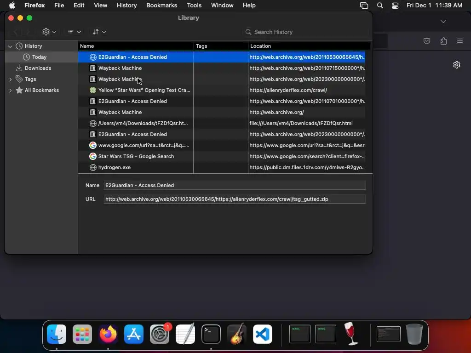Click the Pocket icon in the Firefox window
The image size is (471, 353).
point(427,41)
